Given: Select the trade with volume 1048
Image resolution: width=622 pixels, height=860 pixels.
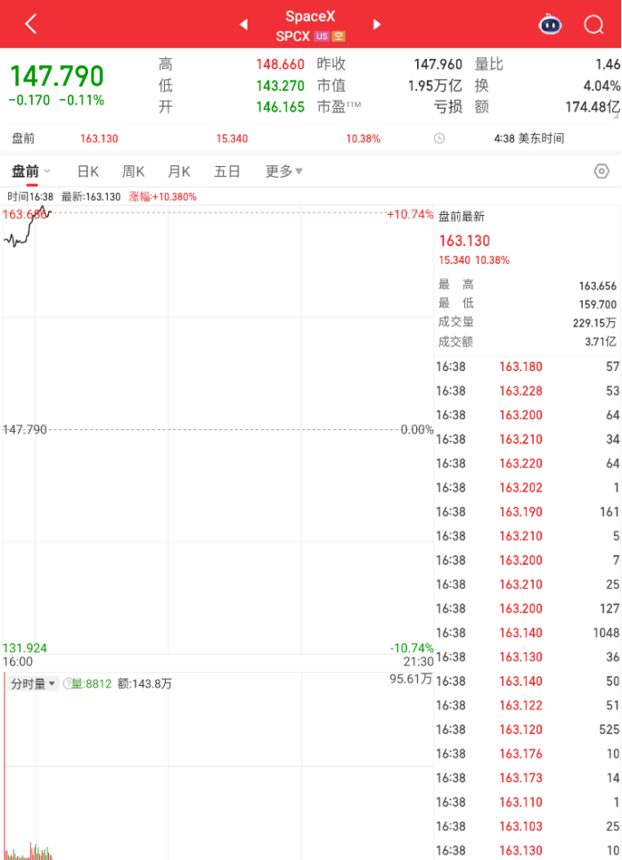Looking at the screenshot, I should [x=528, y=633].
